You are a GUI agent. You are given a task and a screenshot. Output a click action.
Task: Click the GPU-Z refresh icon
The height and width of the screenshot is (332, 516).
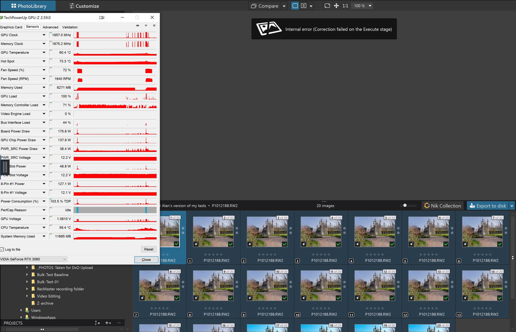click(146, 26)
